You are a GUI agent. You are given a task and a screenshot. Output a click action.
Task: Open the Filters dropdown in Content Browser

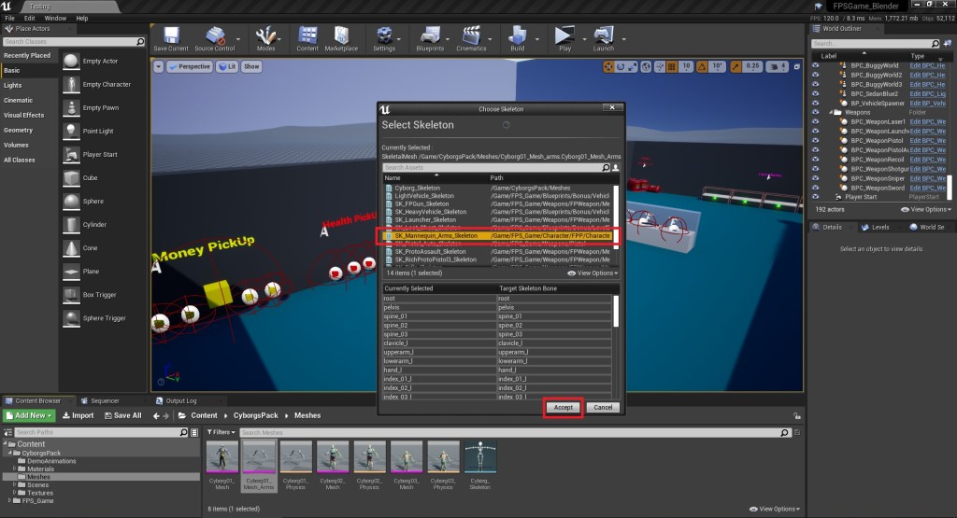point(221,432)
